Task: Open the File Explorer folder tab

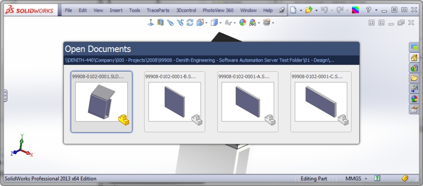Action: (x=414, y=78)
